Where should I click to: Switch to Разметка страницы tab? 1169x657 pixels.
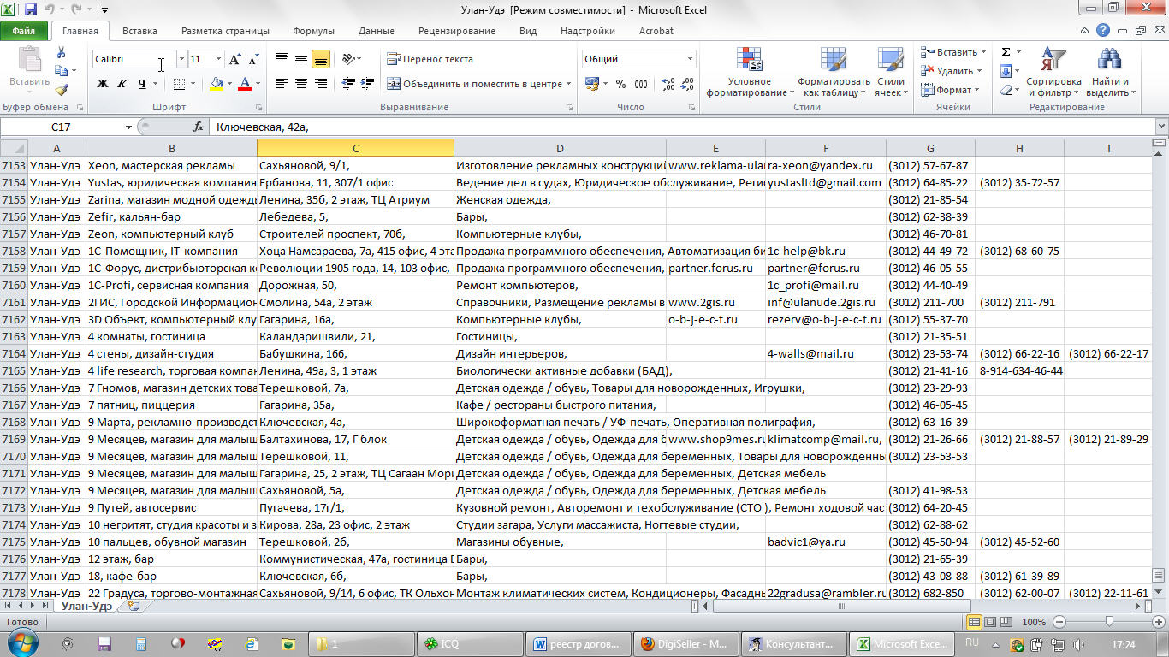(225, 31)
